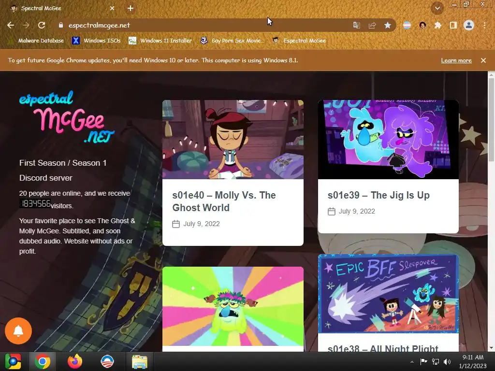Switch to Chrome in the taskbar
This screenshot has height=371, width=495.
coord(43,361)
